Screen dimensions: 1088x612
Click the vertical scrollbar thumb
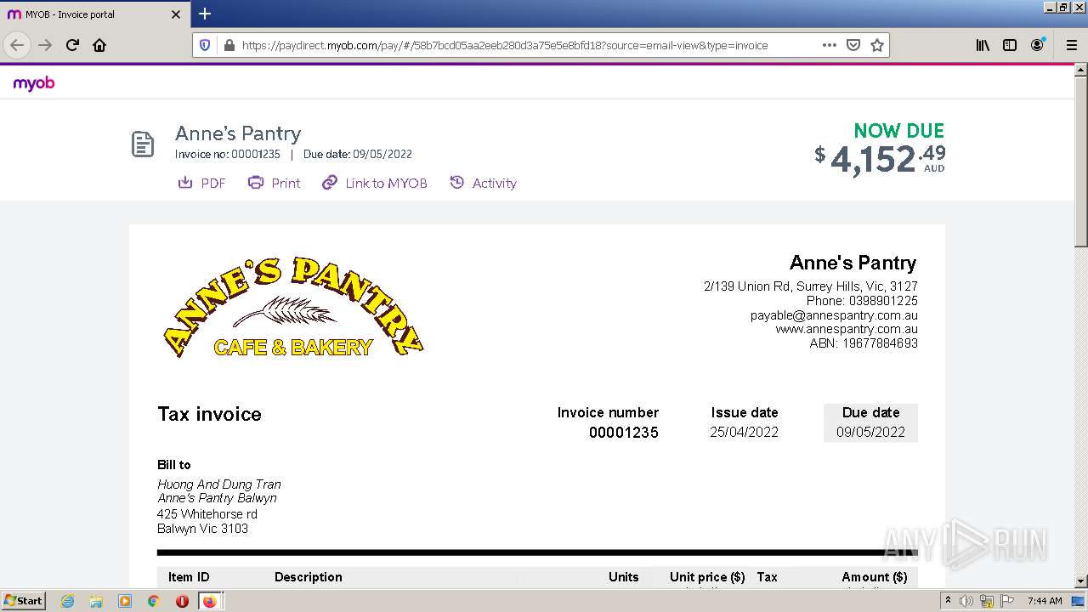[1080, 161]
